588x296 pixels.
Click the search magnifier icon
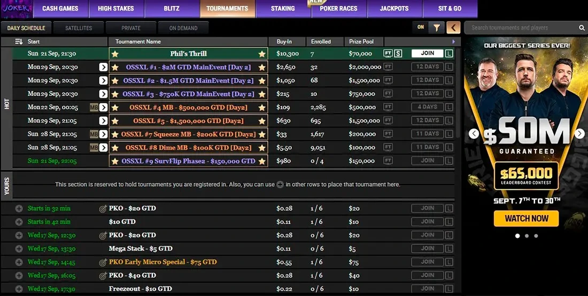582,28
